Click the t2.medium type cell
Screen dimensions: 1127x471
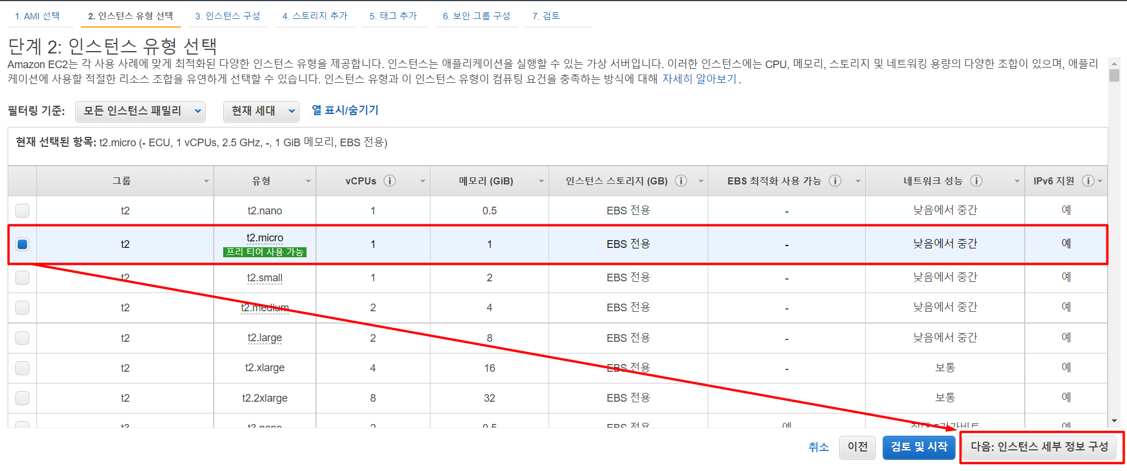pyautogui.click(x=265, y=308)
